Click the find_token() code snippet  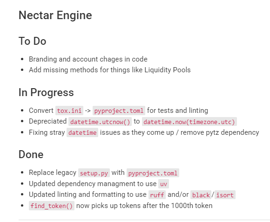(x=52, y=206)
